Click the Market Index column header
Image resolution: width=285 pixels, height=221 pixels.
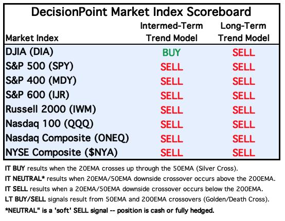tap(32, 38)
